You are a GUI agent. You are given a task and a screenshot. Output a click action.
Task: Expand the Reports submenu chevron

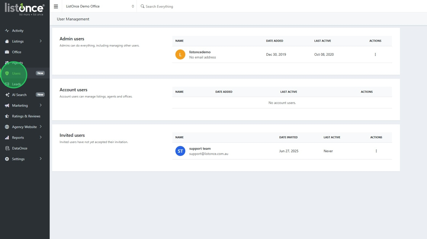(41, 137)
